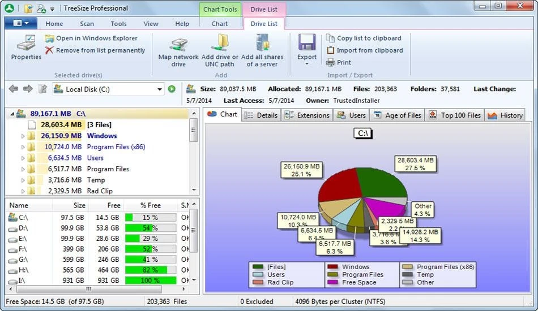Click the directory tree scroll down arrow

click(194, 190)
